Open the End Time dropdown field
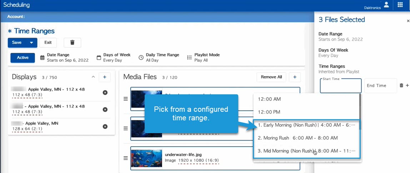Viewport: 410px width, 173px height. [380, 86]
